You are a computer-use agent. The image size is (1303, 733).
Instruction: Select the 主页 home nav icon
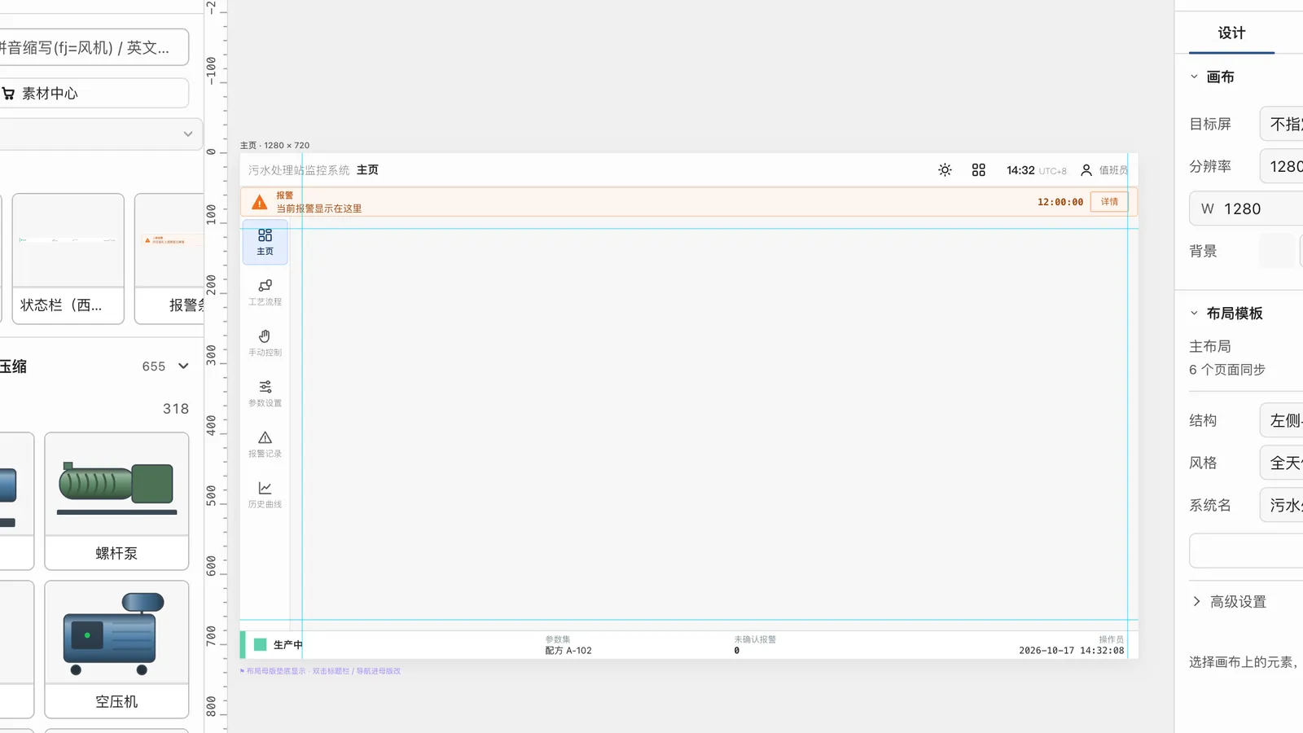click(265, 242)
